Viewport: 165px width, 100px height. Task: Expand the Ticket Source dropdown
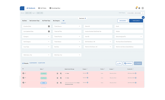[67, 26]
